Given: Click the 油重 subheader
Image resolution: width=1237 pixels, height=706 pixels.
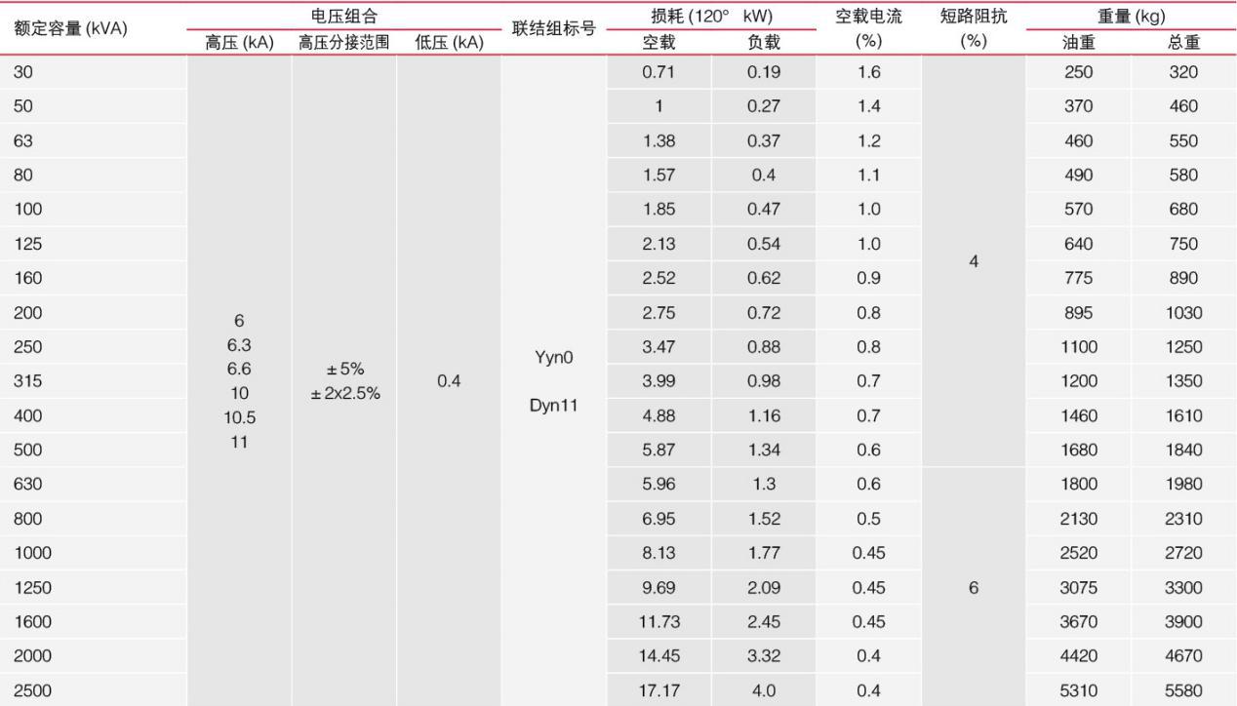Looking at the screenshot, I should (x=1078, y=42).
